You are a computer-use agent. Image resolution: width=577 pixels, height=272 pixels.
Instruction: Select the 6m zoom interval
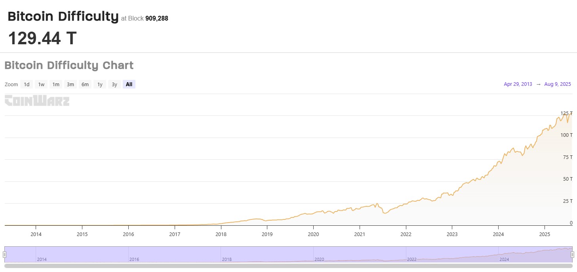click(x=85, y=84)
